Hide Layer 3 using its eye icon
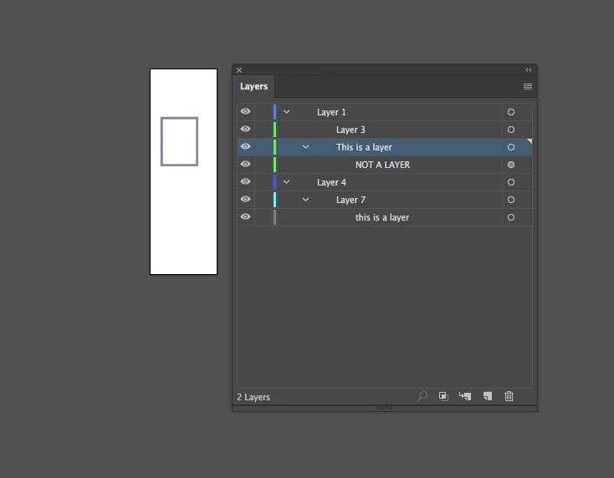Viewport: 614px width, 478px height. [x=246, y=129]
